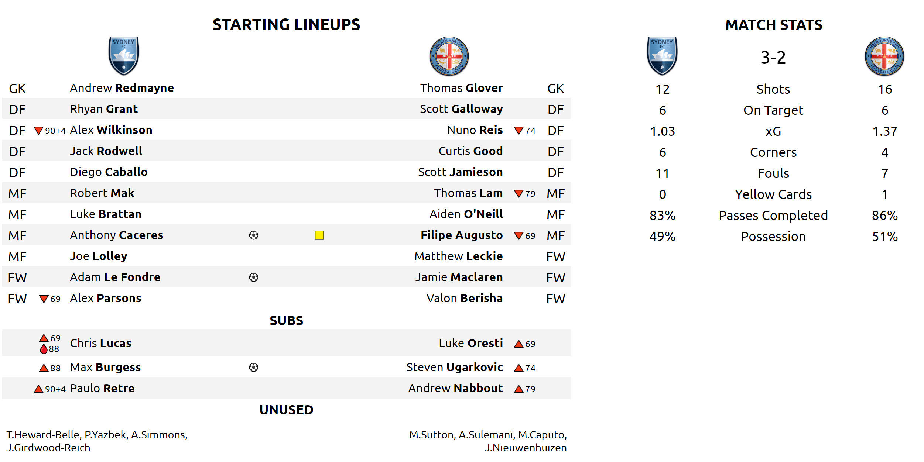Screen dimensions: 924x462
Task: Click the substituted-off arrow beside Nuno Reis
Action: click(519, 131)
